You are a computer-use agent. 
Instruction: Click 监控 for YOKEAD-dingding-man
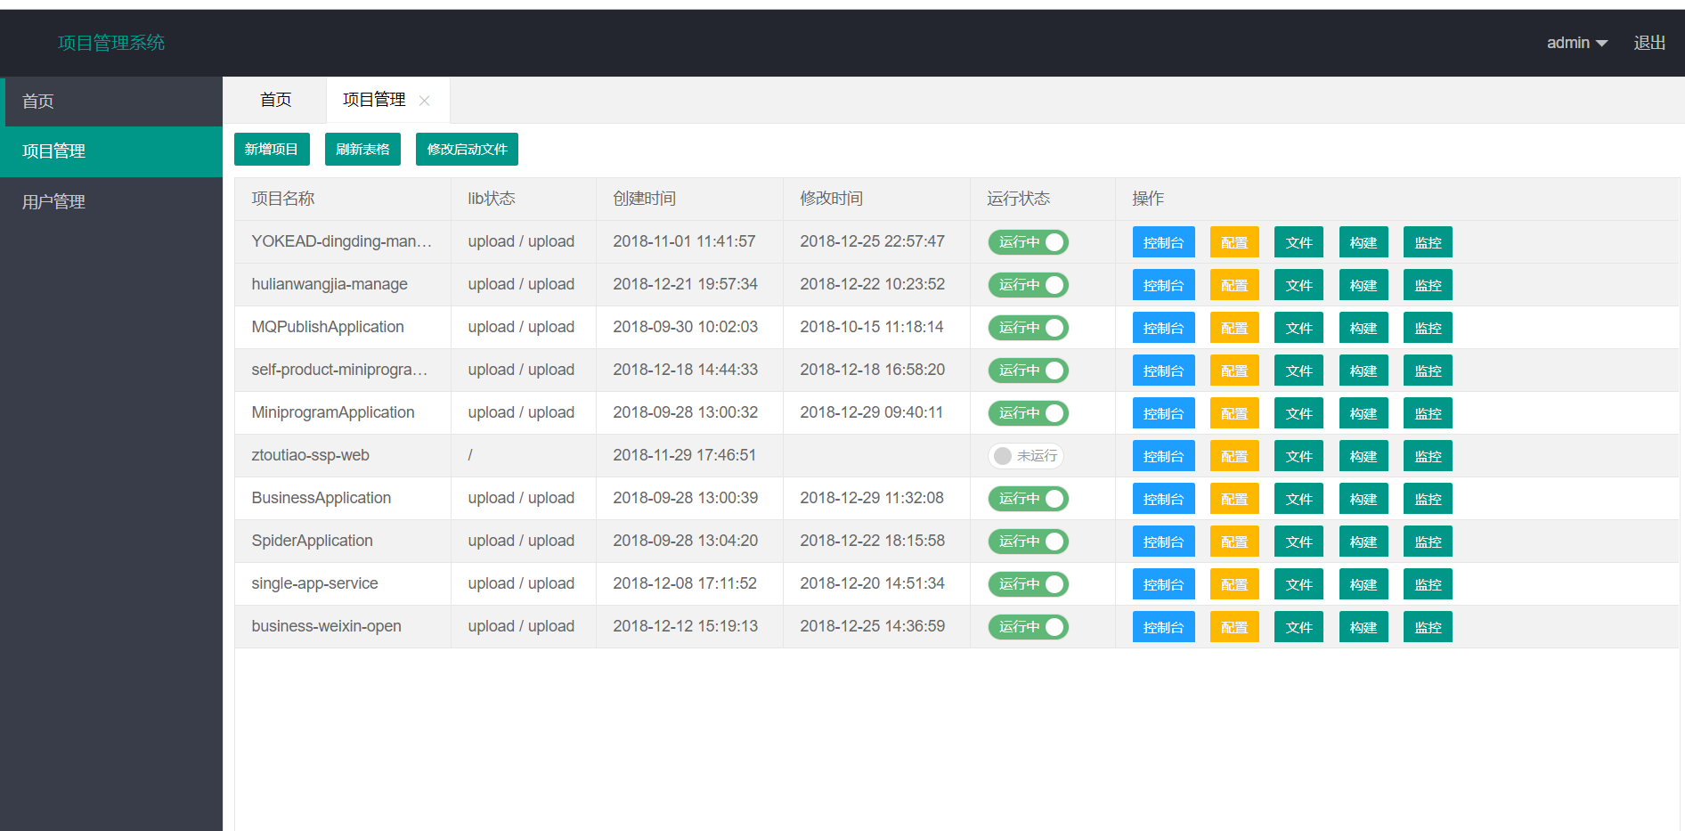pos(1428,242)
